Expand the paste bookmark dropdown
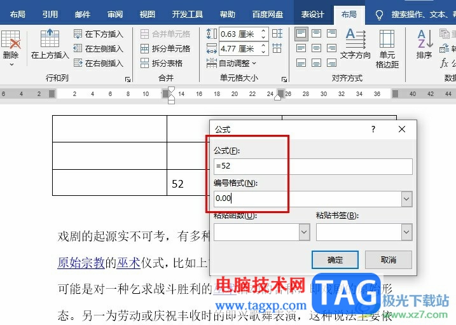The width and height of the screenshot is (456, 325). click(407, 232)
